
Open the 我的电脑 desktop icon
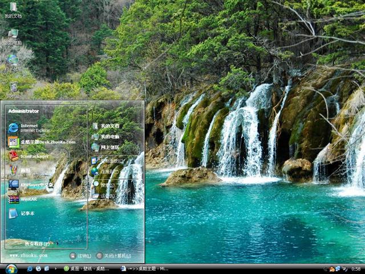(x=13, y=37)
